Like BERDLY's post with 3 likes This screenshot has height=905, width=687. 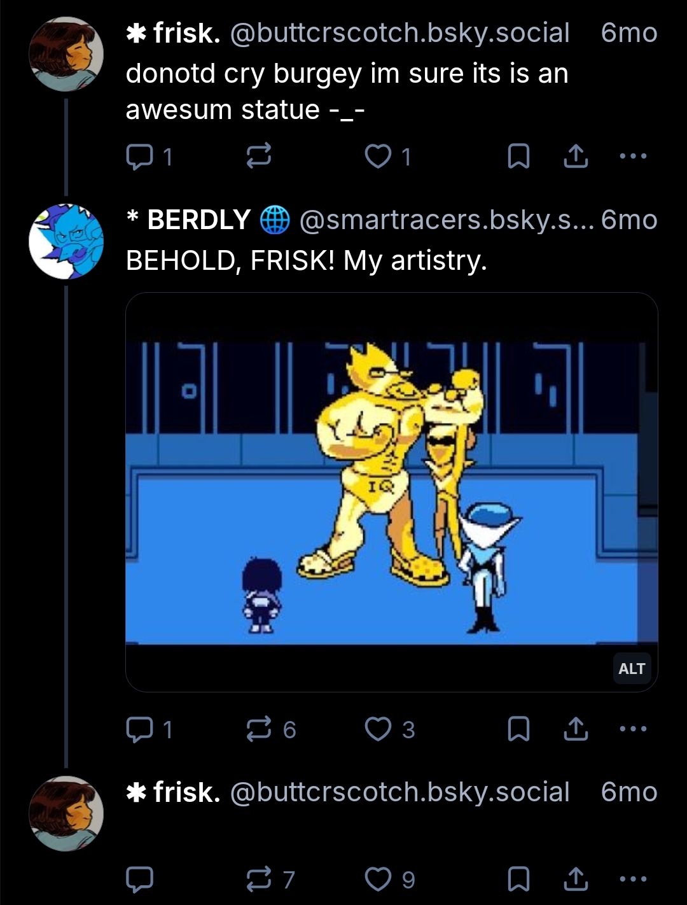coord(378,729)
